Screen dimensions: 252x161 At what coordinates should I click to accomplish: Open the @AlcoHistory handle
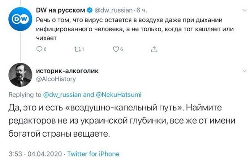coord(56,79)
